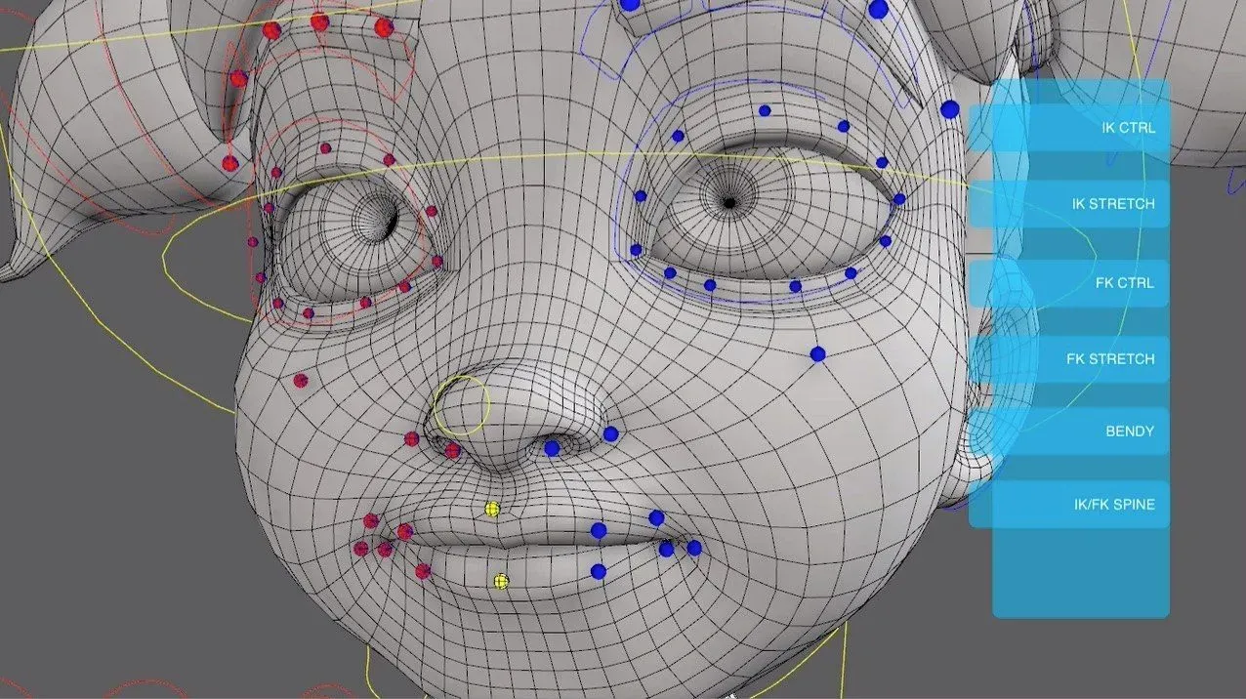
Task: Click the red nostril control nearest the nose
Action: (x=452, y=450)
